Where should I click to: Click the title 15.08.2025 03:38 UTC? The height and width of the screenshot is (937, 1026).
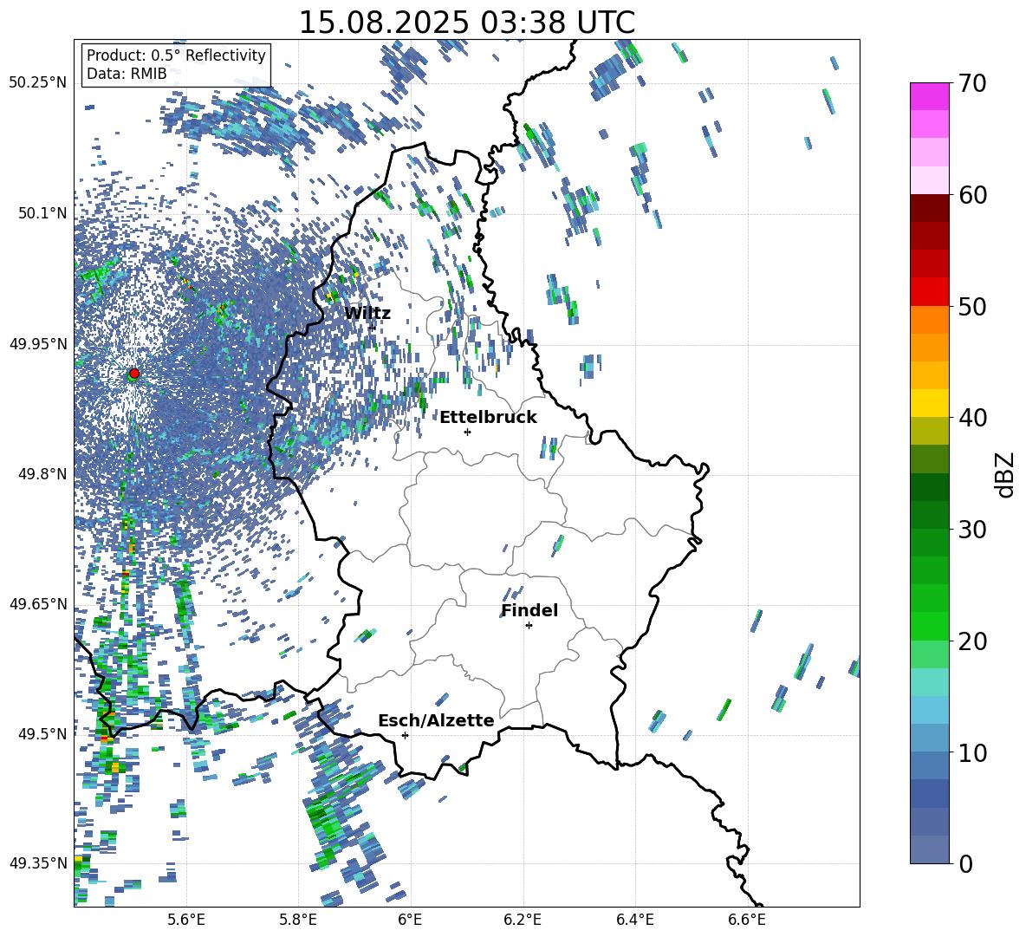click(x=466, y=23)
